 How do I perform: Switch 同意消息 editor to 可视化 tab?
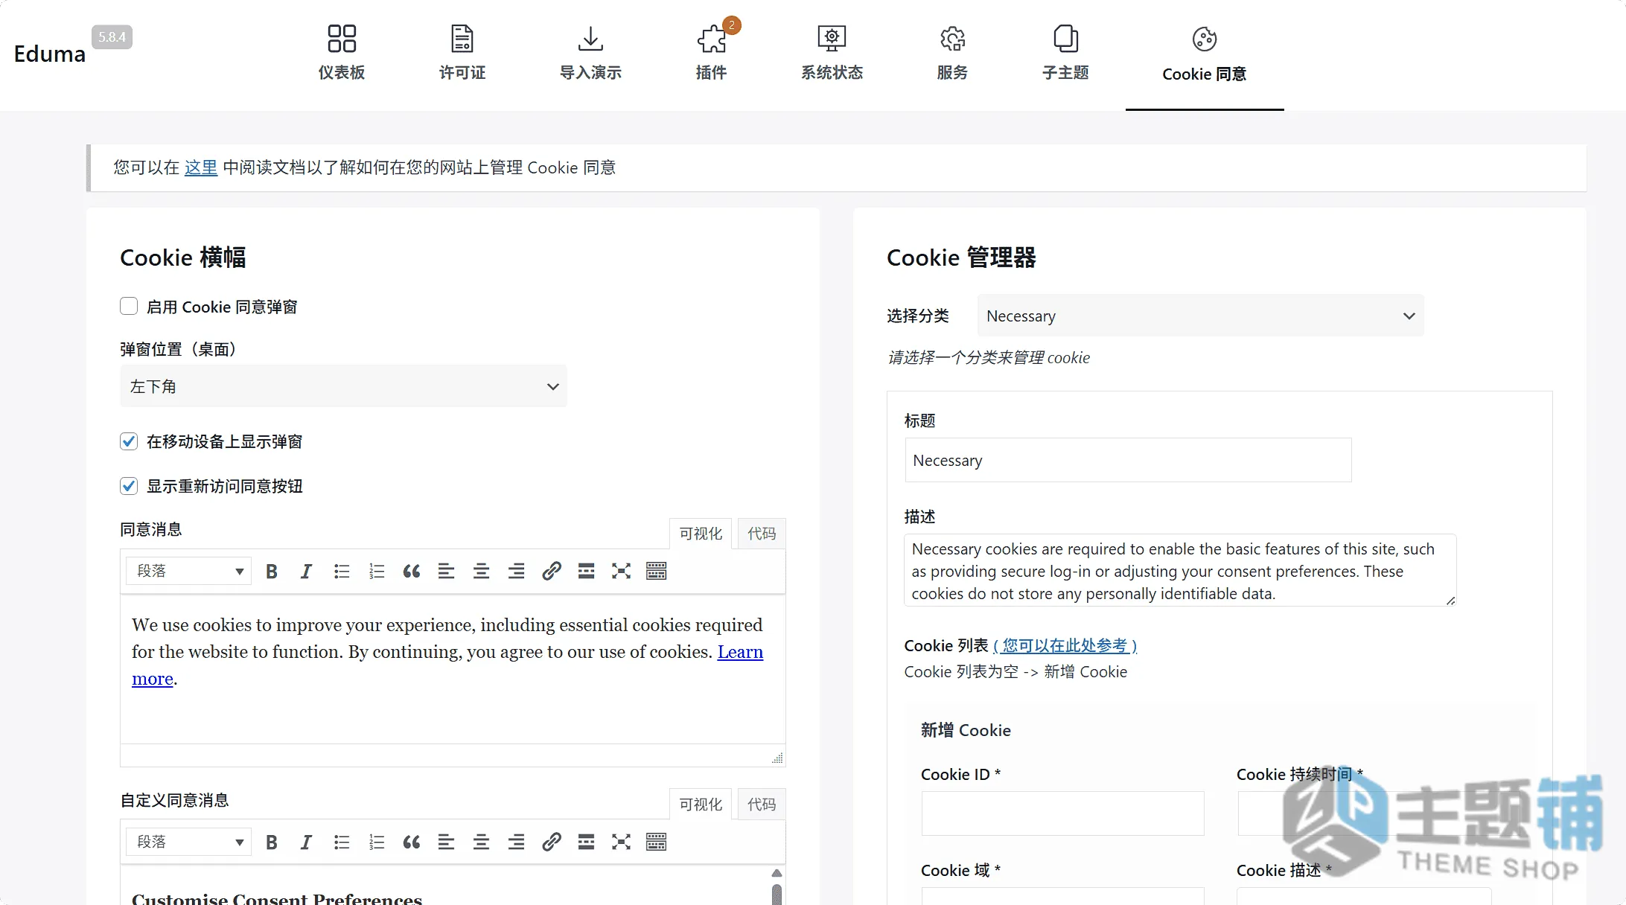click(x=701, y=534)
